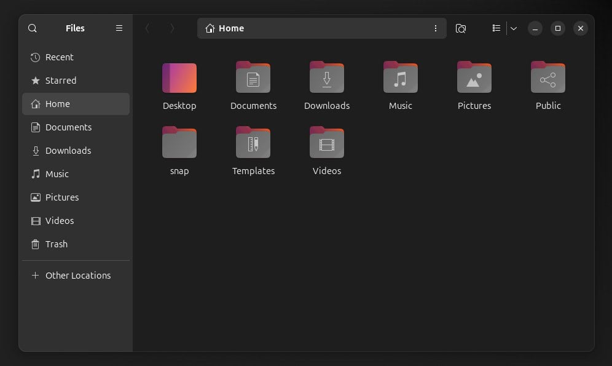Viewport: 612px width, 366px height.
Task: Open the search magnifier icon
Action: click(33, 28)
